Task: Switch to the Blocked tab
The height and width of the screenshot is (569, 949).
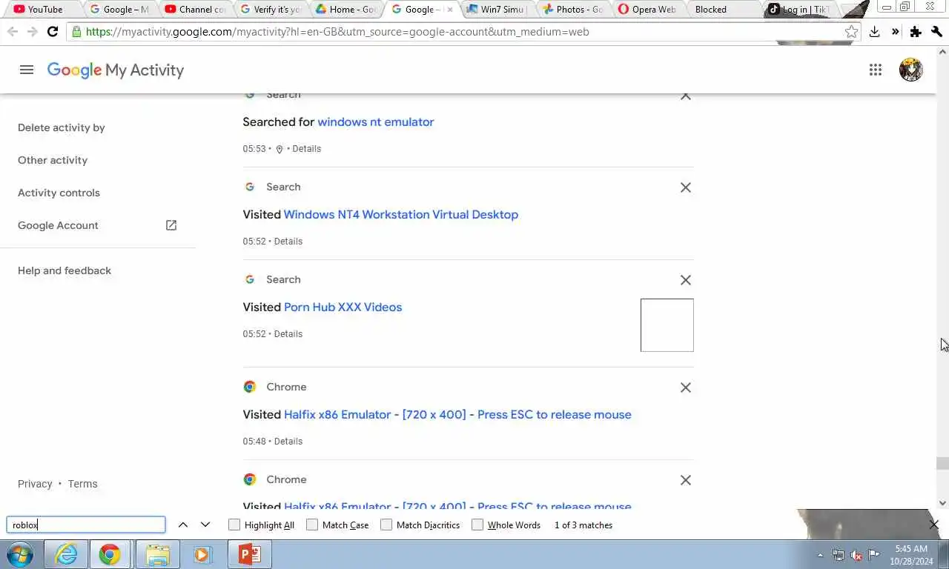Action: point(723,10)
